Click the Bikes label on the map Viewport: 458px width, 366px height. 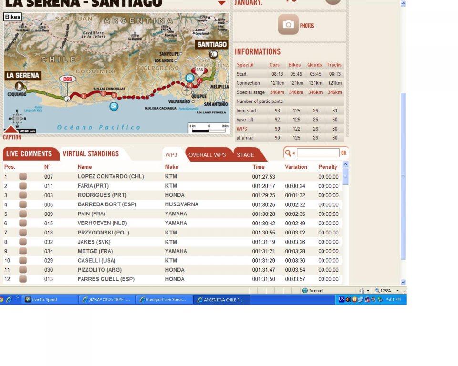coord(12,17)
